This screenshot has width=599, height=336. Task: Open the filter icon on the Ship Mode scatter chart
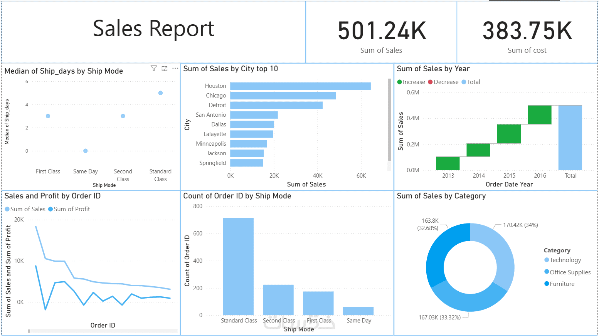pyautogui.click(x=153, y=68)
